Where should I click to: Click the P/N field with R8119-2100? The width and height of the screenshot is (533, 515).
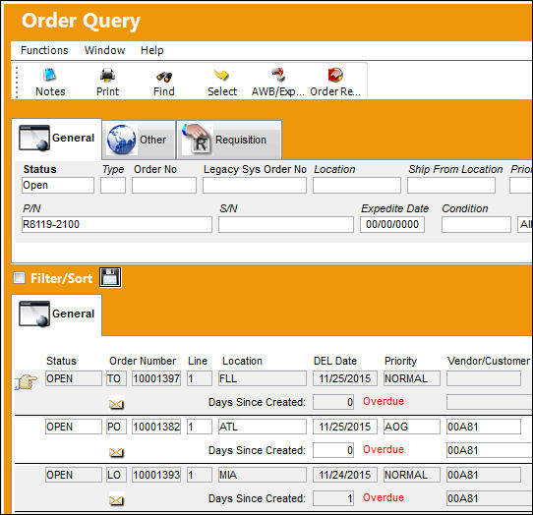(117, 224)
